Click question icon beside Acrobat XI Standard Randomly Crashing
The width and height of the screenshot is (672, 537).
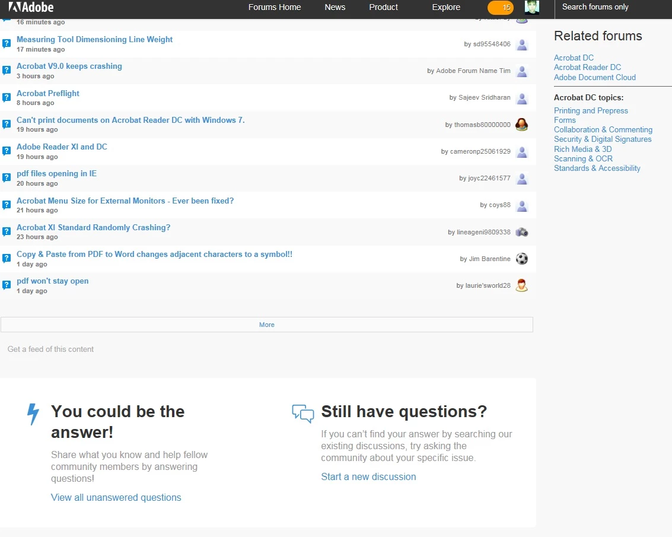point(7,231)
